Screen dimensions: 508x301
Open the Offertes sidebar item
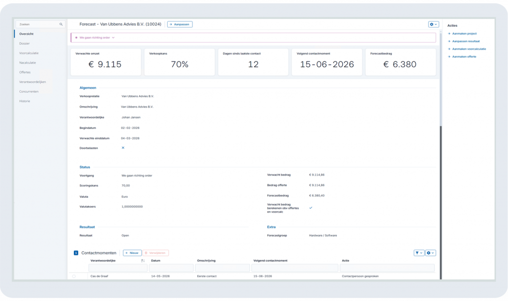25,72
